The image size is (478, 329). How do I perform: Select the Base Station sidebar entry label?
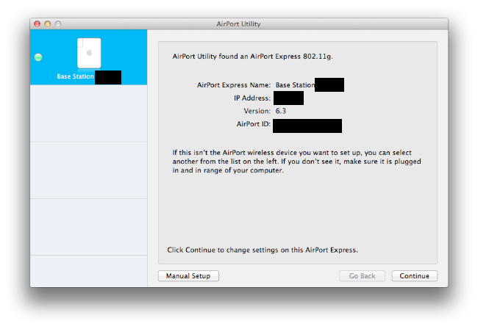tap(75, 76)
